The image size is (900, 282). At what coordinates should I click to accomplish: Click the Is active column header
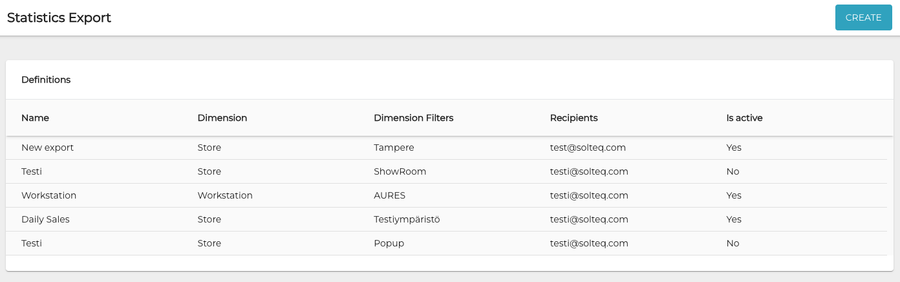tap(744, 118)
